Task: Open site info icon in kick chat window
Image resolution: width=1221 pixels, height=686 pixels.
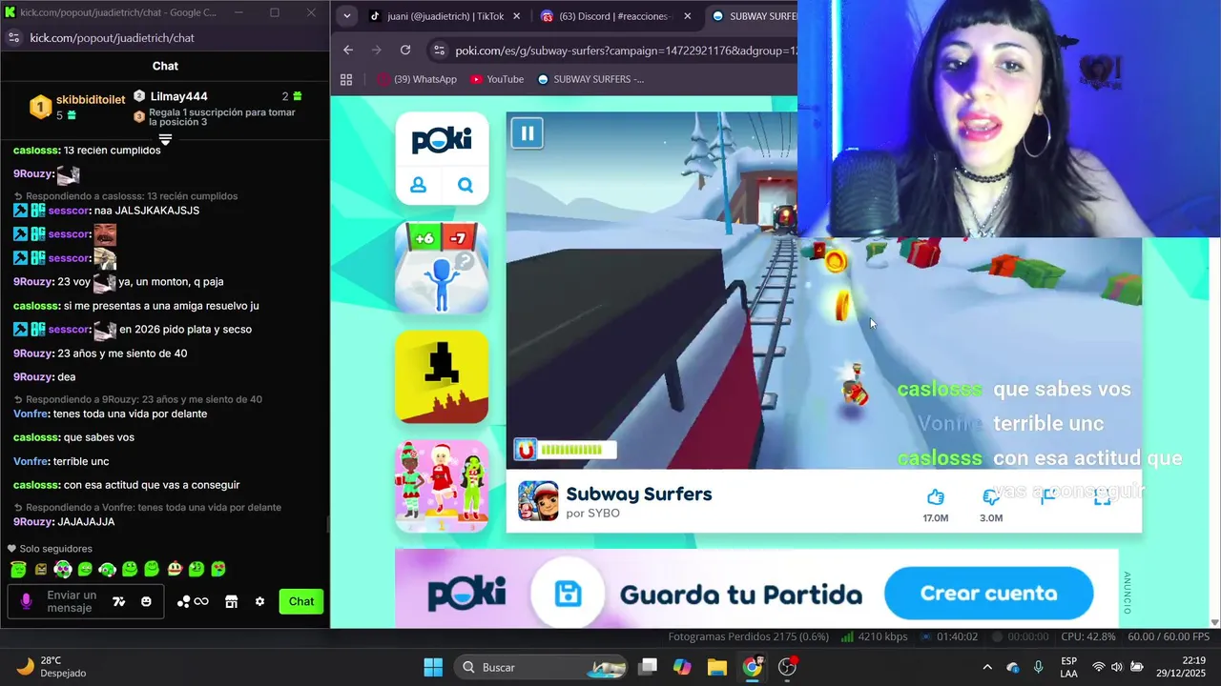Action: point(13,37)
